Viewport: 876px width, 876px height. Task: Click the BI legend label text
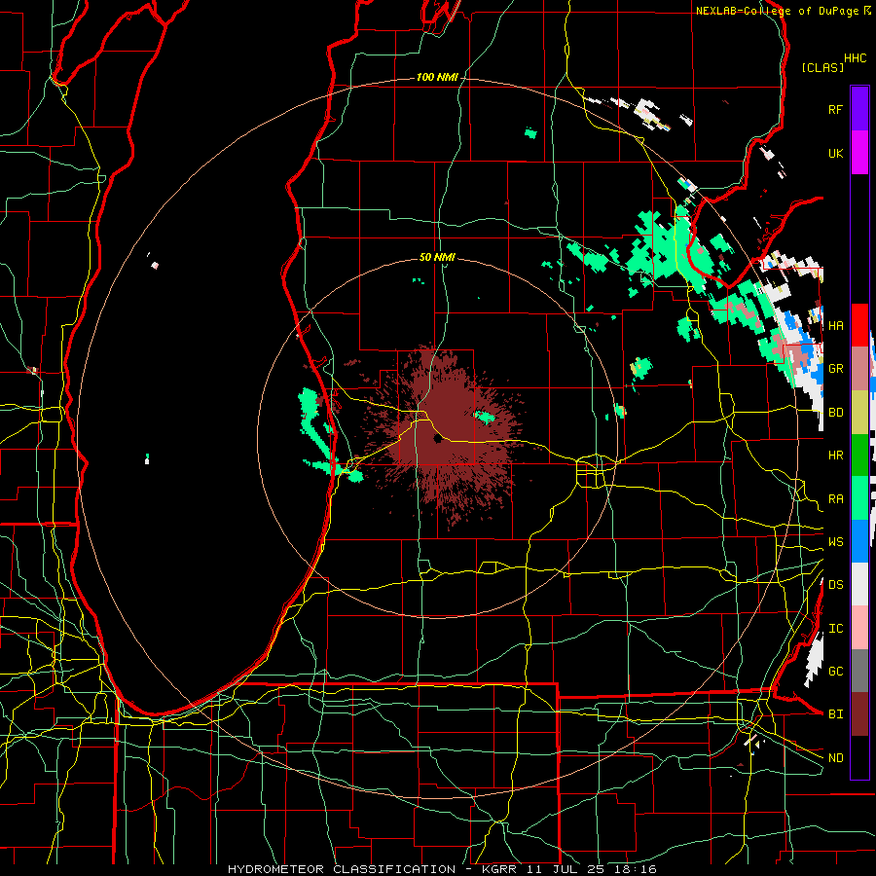tap(835, 714)
